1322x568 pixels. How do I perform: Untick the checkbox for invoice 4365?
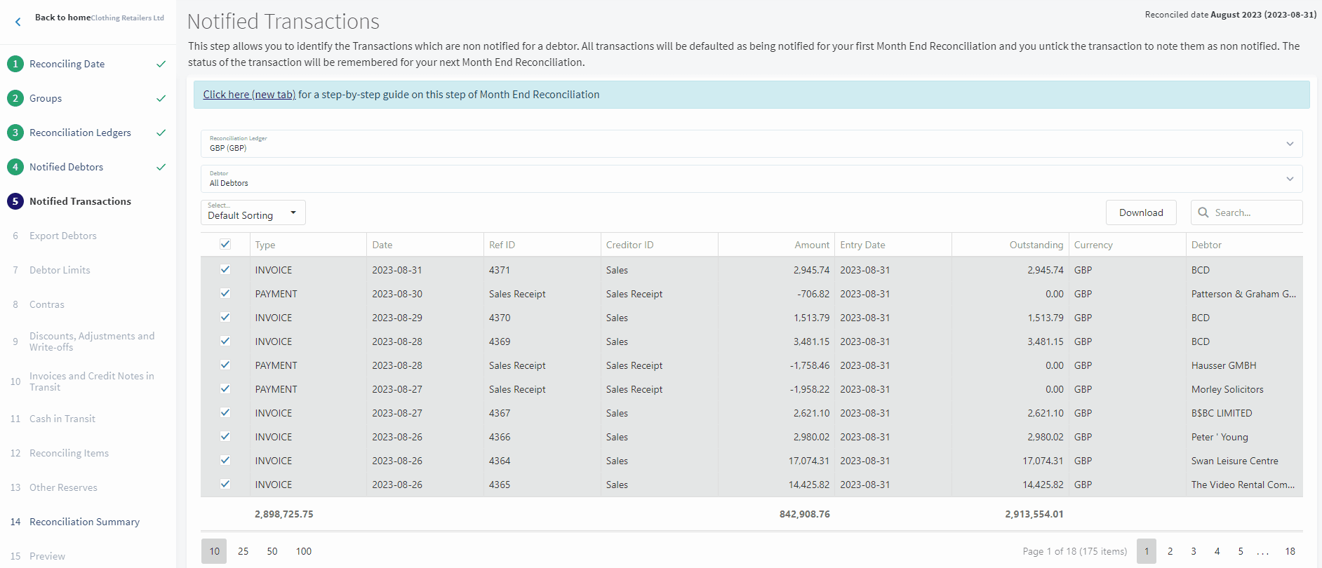pos(225,484)
